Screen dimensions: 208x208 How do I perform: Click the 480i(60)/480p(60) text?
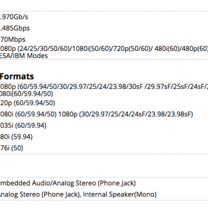click(x=181, y=49)
